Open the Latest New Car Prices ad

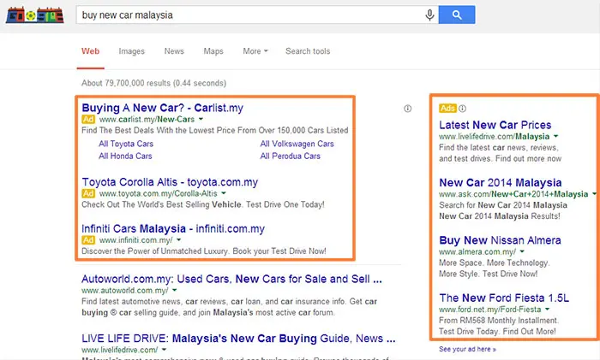pyautogui.click(x=495, y=125)
